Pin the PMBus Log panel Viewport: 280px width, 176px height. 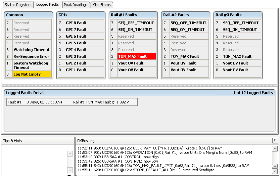pos(274,141)
